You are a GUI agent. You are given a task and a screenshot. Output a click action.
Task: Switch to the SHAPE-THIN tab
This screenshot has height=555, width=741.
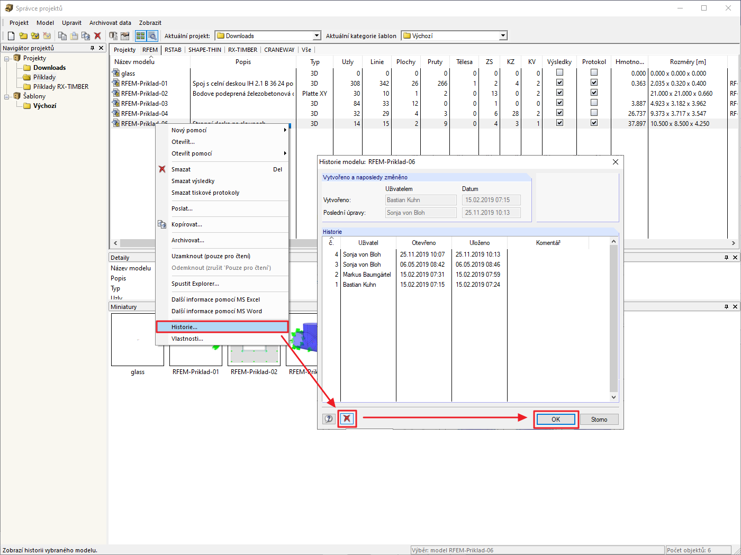(205, 50)
